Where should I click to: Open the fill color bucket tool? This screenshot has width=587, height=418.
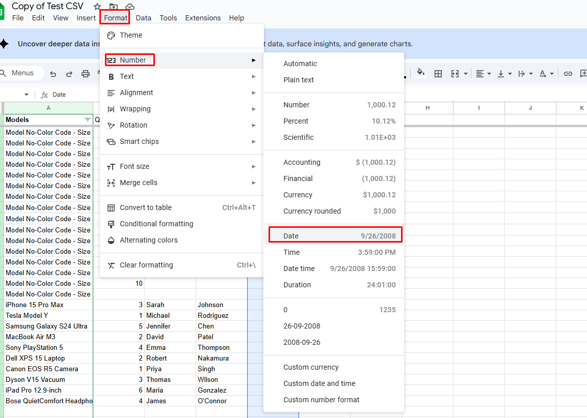pos(421,73)
